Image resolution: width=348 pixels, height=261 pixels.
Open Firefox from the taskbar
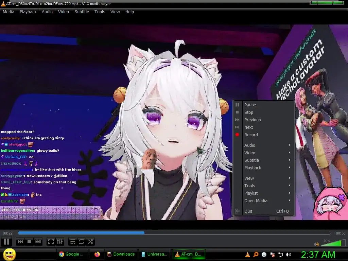coord(97,254)
